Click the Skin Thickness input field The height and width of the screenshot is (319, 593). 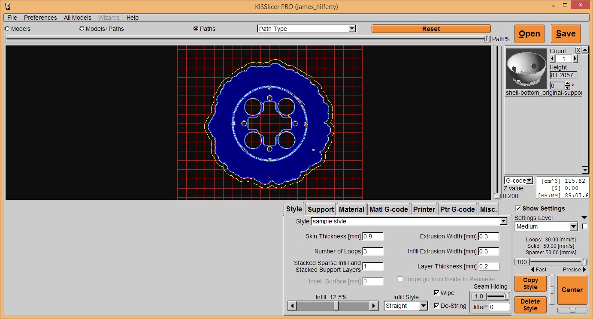point(373,236)
